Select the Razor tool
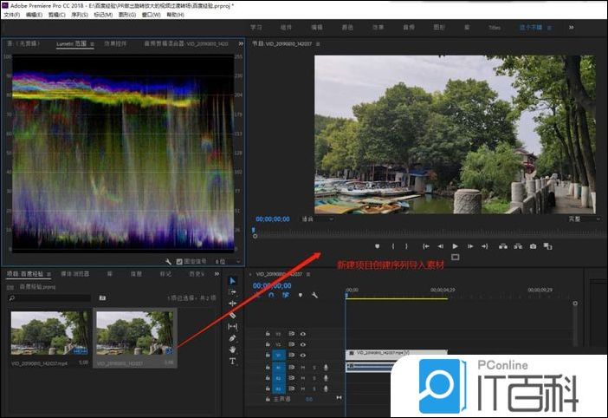This screenshot has width=608, height=418. [x=232, y=315]
